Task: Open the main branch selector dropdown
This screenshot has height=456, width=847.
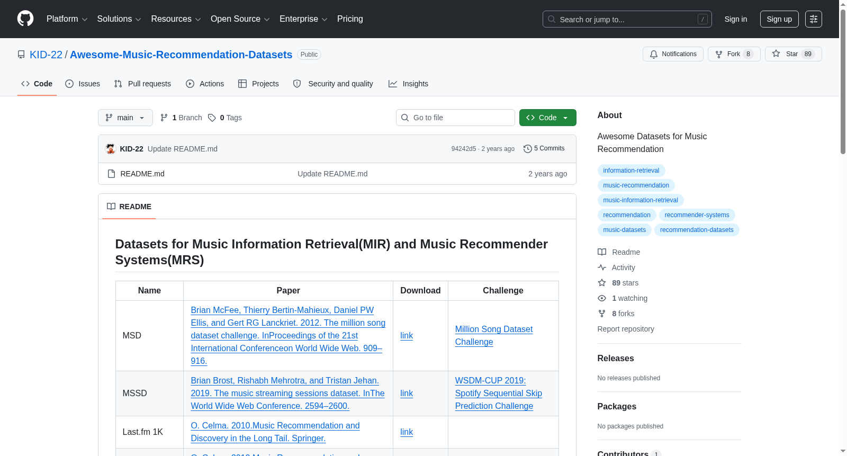Action: click(125, 118)
